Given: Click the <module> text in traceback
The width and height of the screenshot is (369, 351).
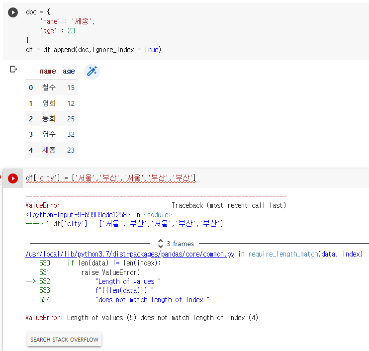Looking at the screenshot, I should (158, 215).
